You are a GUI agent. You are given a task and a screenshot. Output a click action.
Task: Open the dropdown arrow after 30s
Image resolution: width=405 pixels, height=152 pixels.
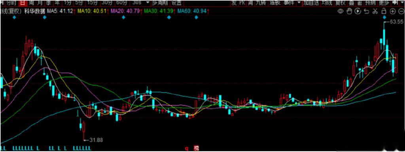[148, 3]
